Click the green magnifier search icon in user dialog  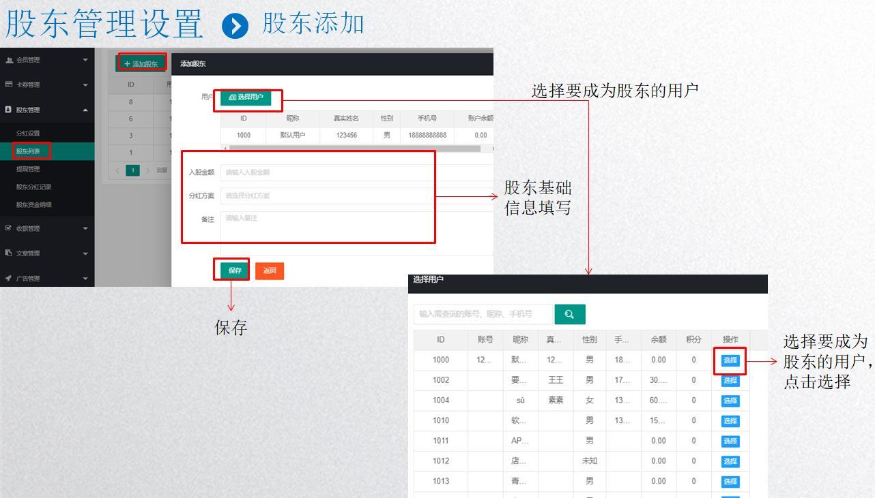point(570,314)
